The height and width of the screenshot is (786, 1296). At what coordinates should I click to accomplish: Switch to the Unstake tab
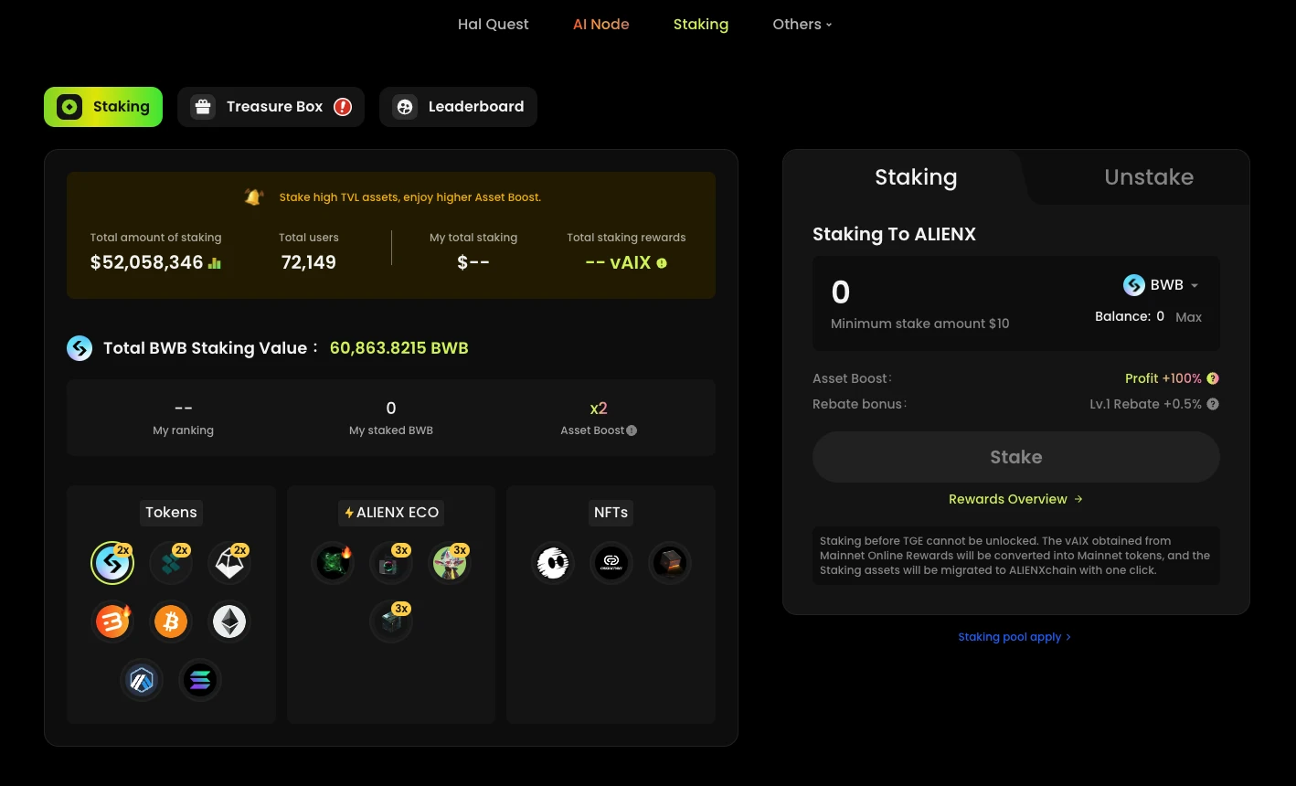1149,177
